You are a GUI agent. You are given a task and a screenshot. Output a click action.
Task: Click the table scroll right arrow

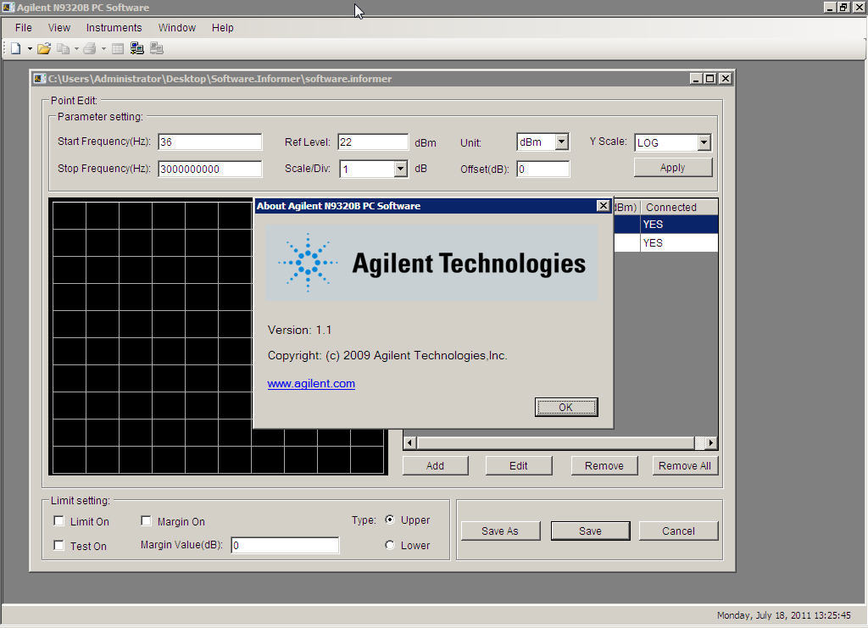(711, 442)
